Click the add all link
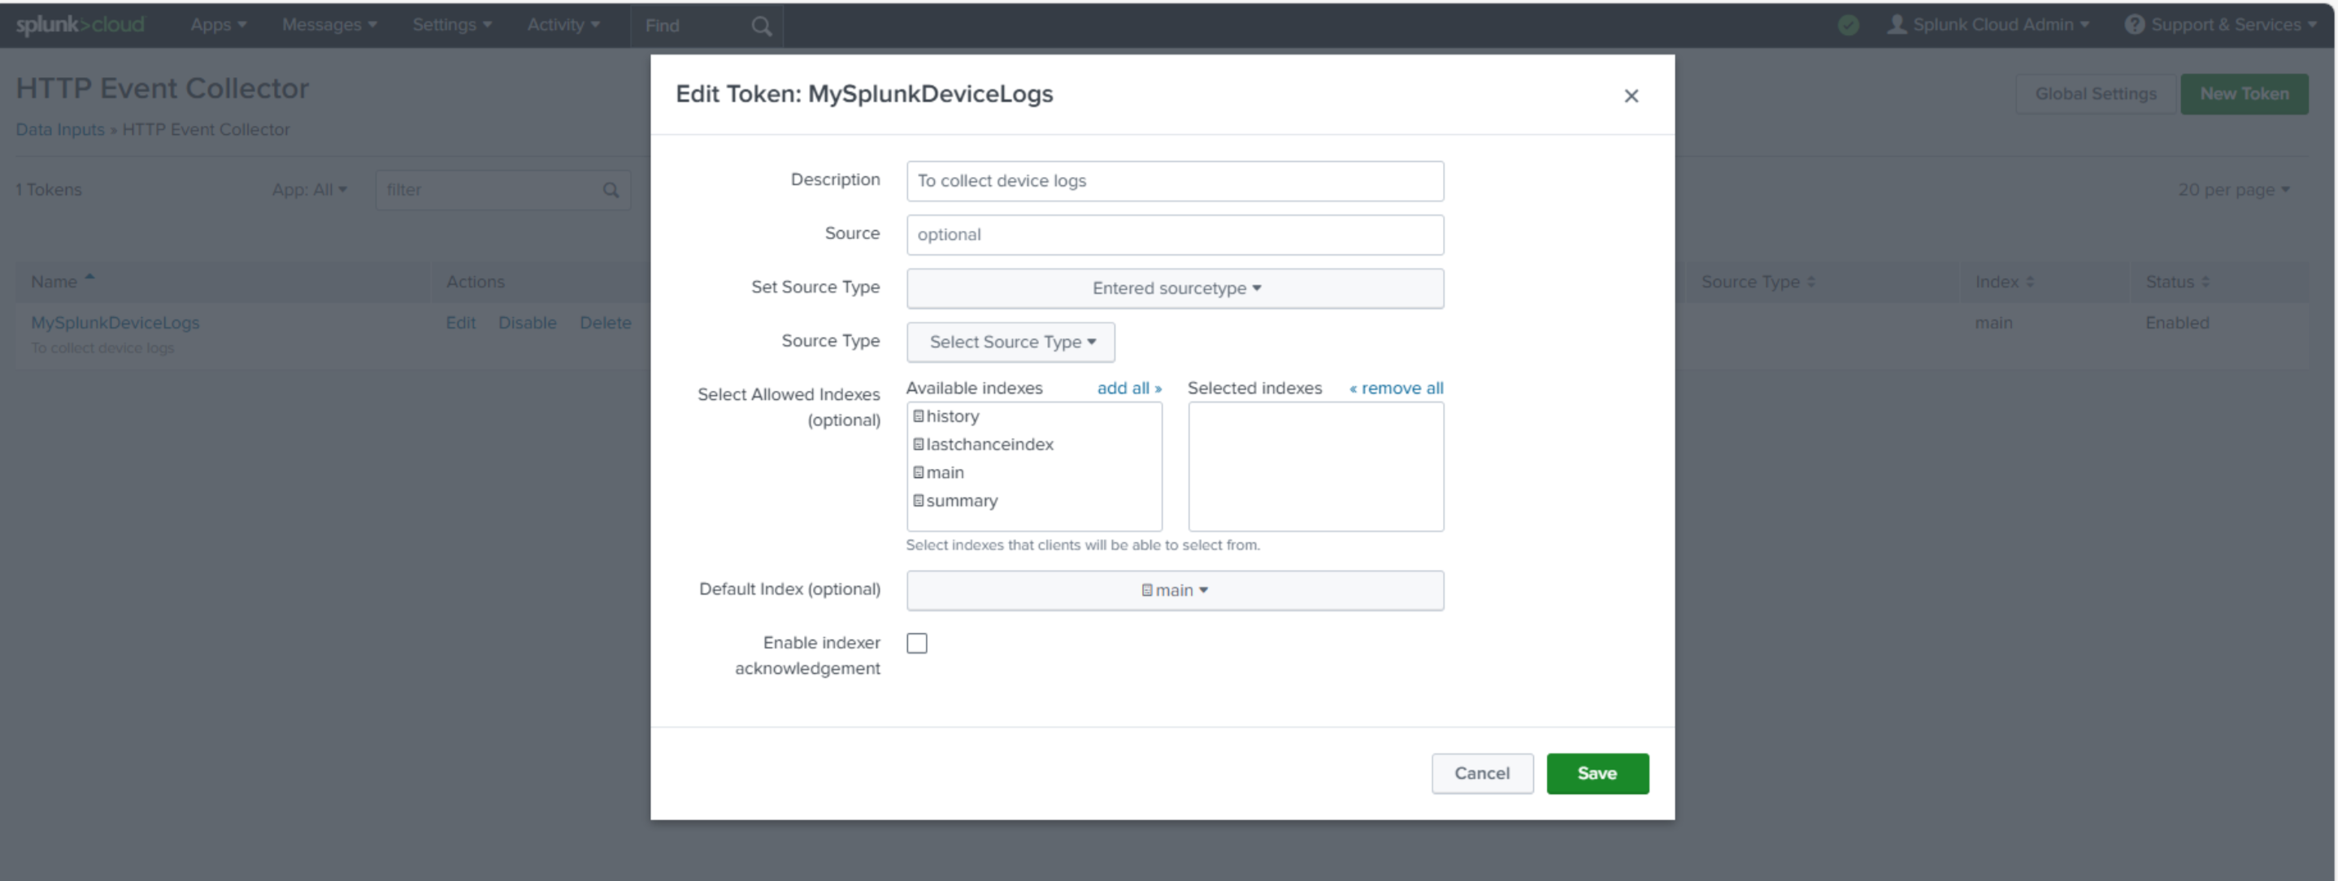This screenshot has height=881, width=2338. pyautogui.click(x=1129, y=388)
